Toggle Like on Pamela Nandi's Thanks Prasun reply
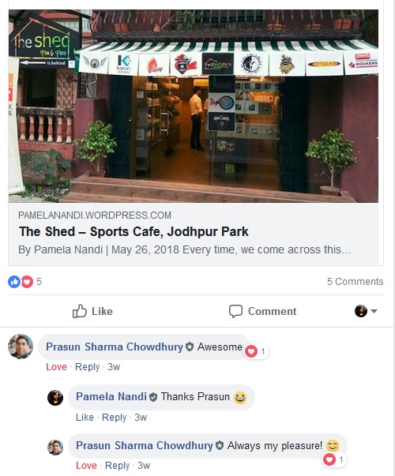Viewport: 395px width, 476px height. point(85,417)
